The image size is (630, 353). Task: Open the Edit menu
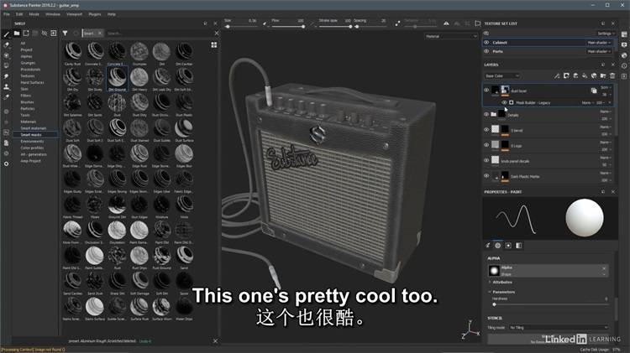pyautogui.click(x=19, y=14)
